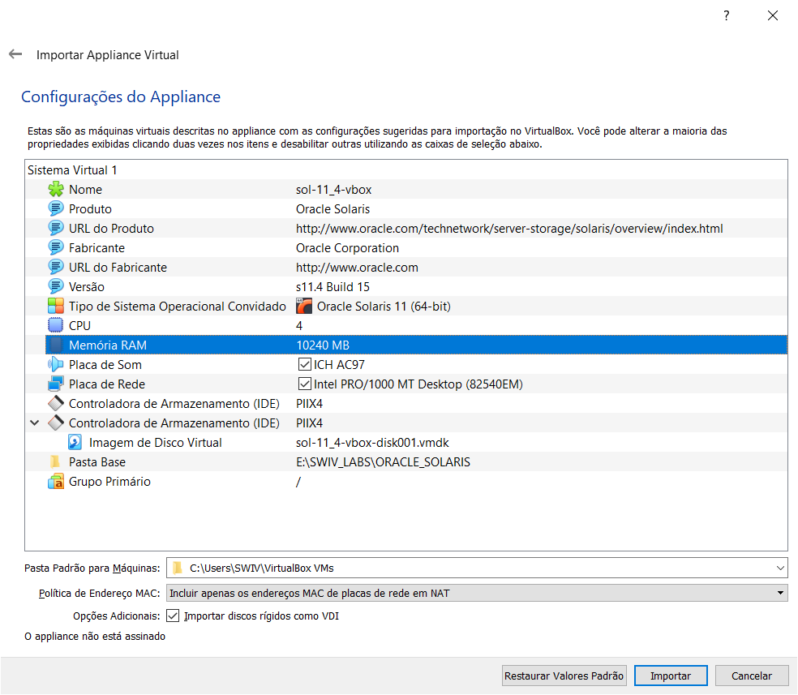Viewport: 798px width, 695px height.
Task: Click the http://www.oracle.com value
Action: [x=358, y=268]
